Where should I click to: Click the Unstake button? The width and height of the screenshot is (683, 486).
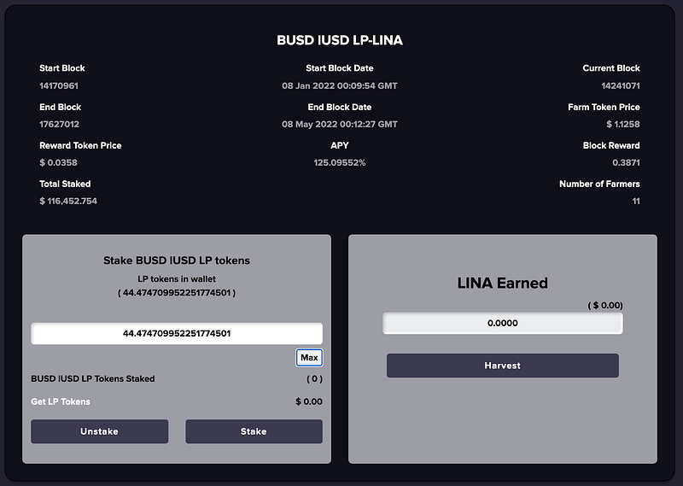[x=99, y=431]
